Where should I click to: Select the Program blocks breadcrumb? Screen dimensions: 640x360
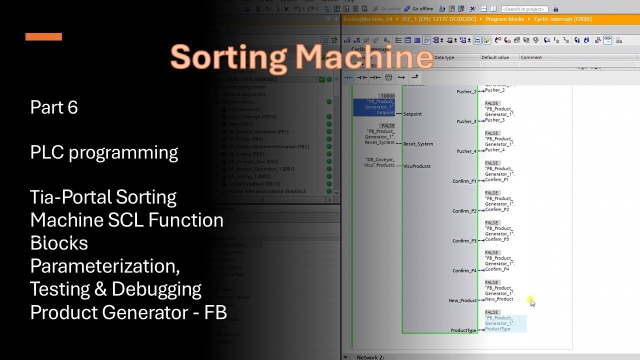[504, 19]
